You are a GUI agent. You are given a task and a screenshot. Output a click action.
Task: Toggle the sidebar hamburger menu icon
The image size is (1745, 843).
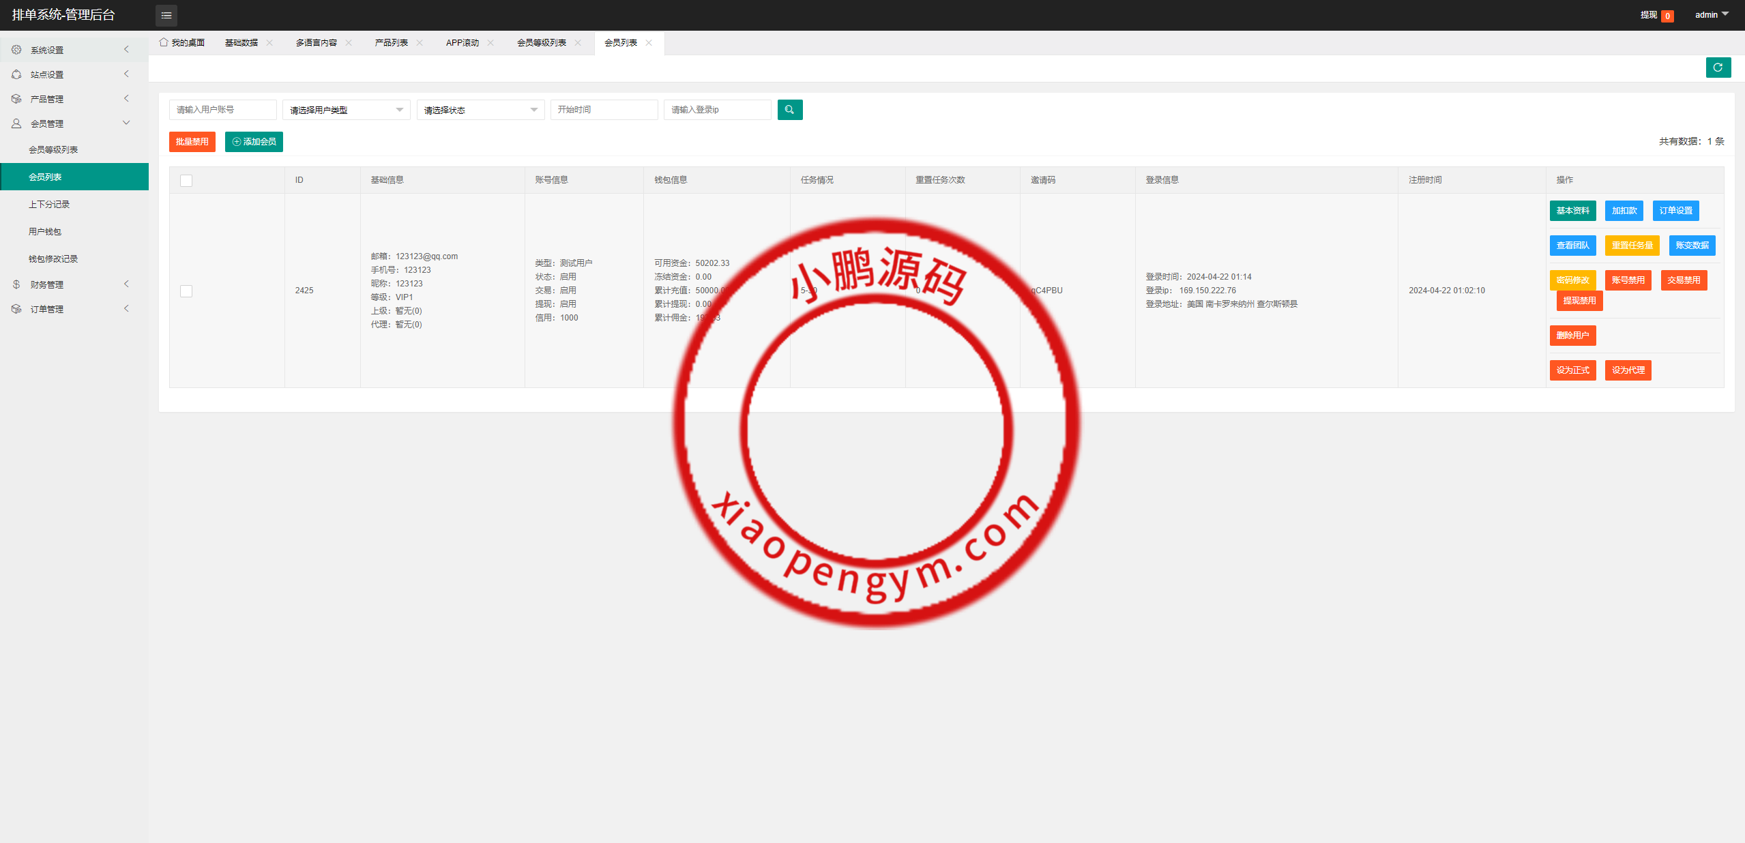click(166, 15)
